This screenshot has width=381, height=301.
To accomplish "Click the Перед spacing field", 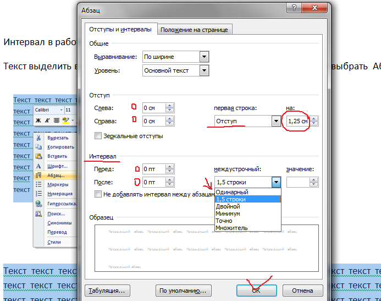I will click(x=154, y=169).
